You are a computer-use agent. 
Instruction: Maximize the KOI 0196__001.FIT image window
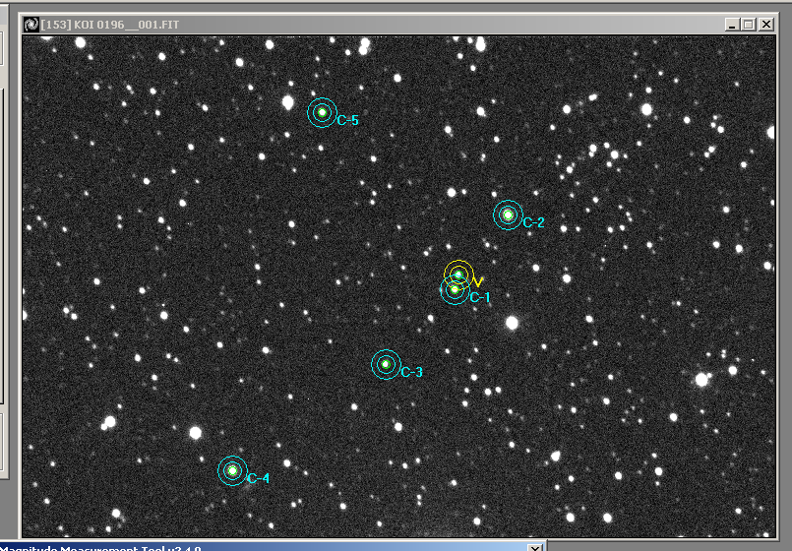coord(749,25)
